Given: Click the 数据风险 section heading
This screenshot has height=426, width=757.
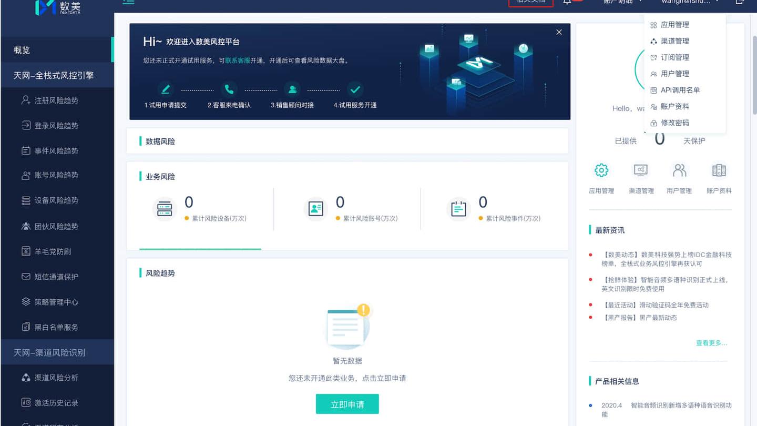Looking at the screenshot, I should pyautogui.click(x=160, y=141).
